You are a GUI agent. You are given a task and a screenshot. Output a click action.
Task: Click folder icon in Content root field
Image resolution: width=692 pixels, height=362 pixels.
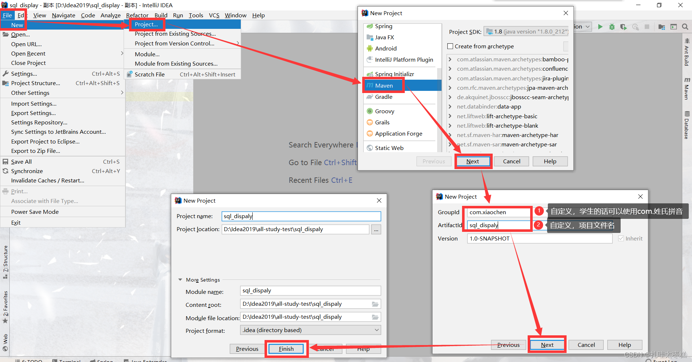coord(375,304)
